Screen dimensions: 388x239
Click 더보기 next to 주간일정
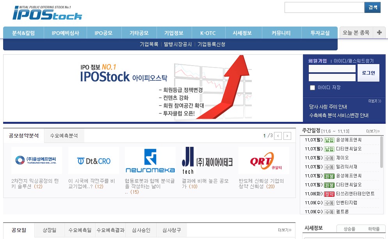coord(373,131)
